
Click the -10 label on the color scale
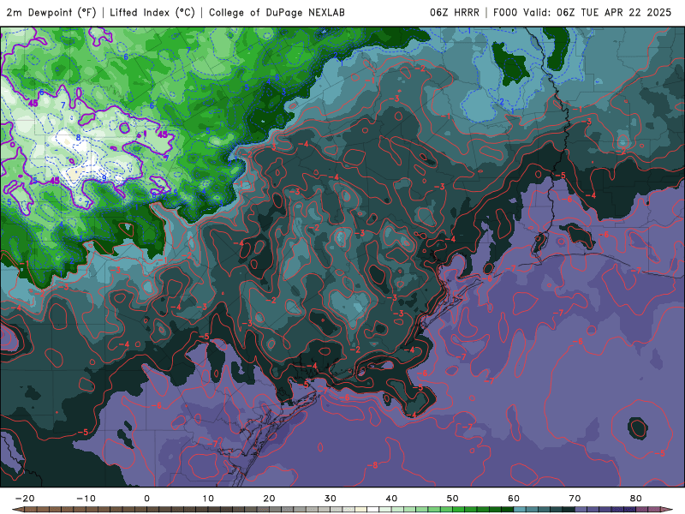[86, 499]
